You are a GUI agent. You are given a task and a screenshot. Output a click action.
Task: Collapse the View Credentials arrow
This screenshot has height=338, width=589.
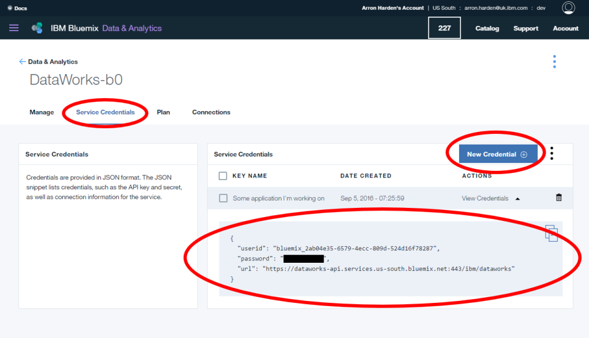point(518,199)
